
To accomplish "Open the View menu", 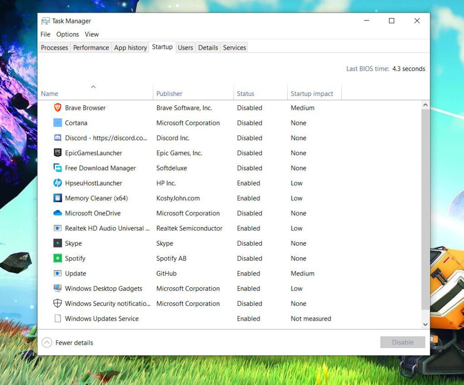I will [x=92, y=34].
